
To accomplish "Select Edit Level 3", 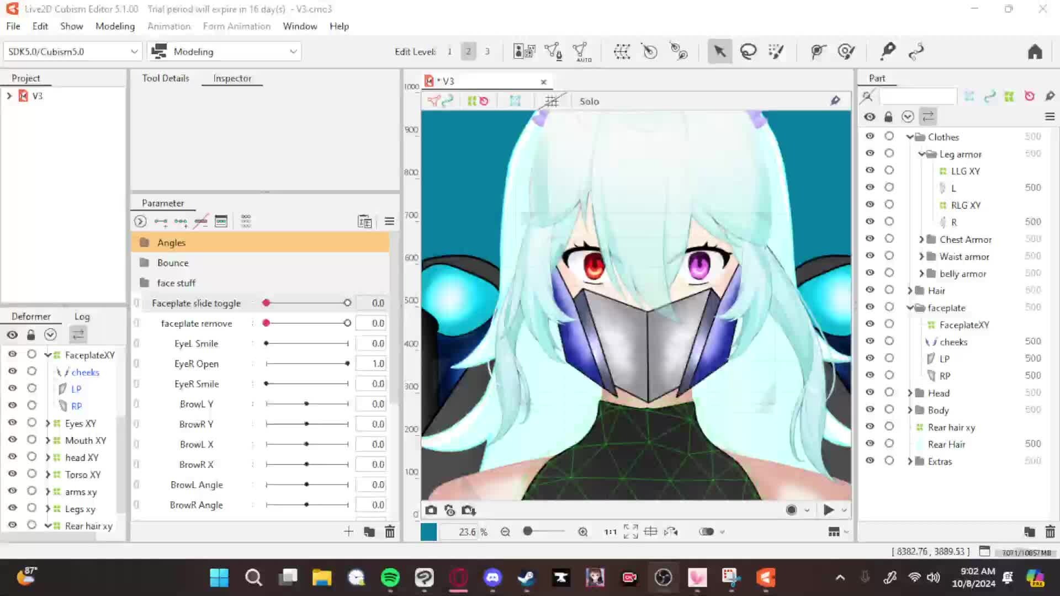I will click(x=487, y=51).
